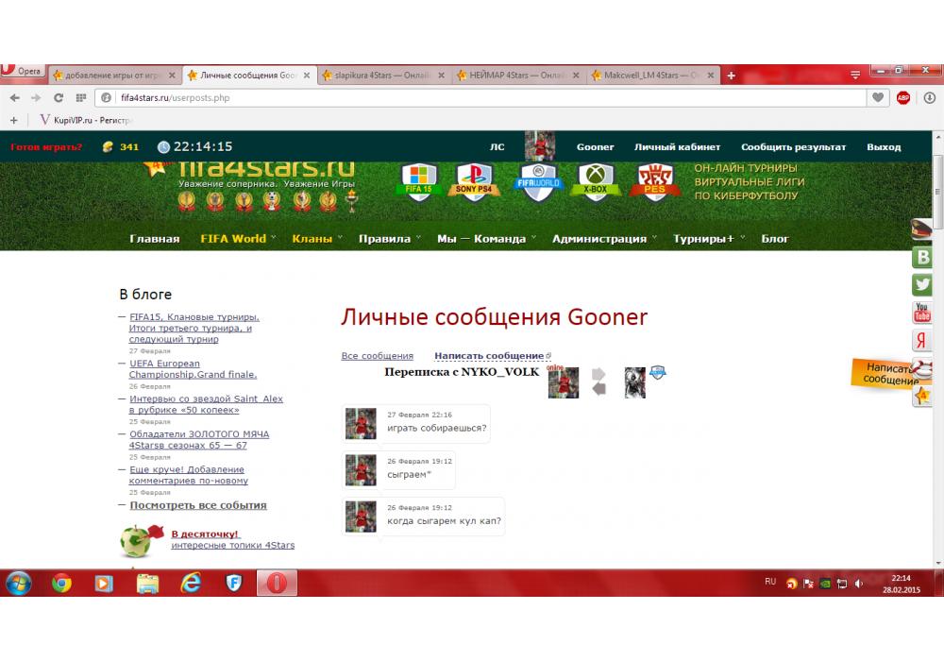The image size is (944, 661).
Task: Switch to the добавление игры tab
Action: coord(114,76)
